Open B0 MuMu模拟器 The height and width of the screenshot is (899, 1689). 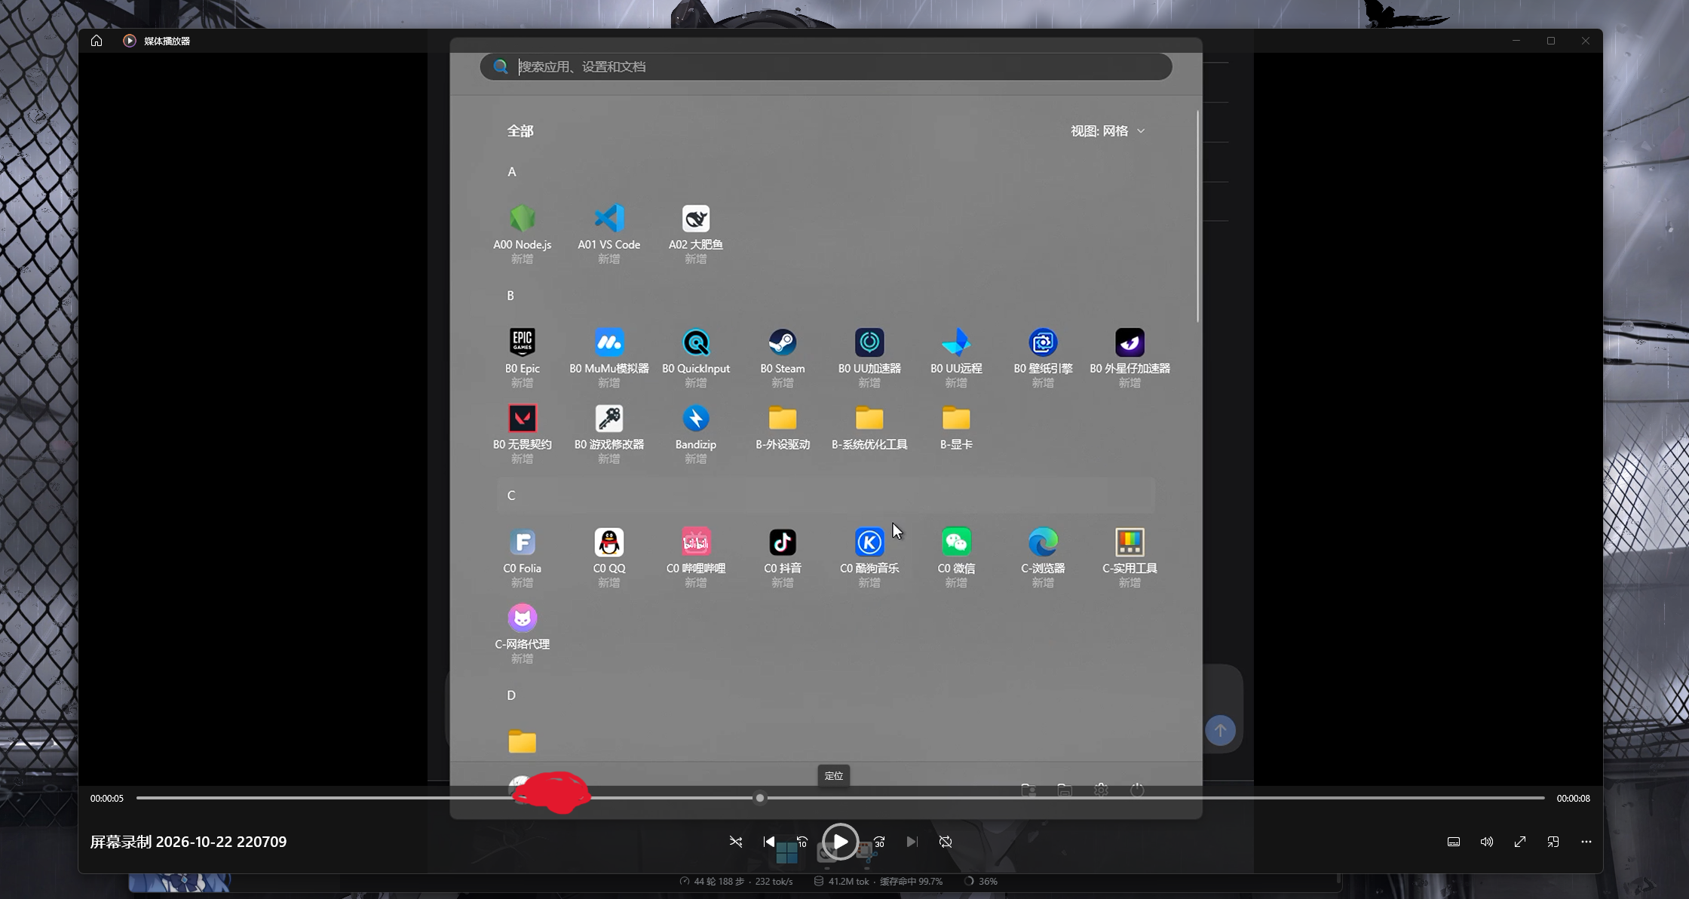tap(609, 342)
